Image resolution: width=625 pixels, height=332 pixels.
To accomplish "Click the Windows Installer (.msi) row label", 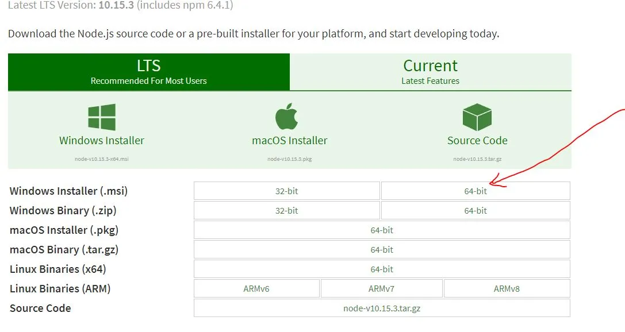I will pyautogui.click(x=68, y=191).
